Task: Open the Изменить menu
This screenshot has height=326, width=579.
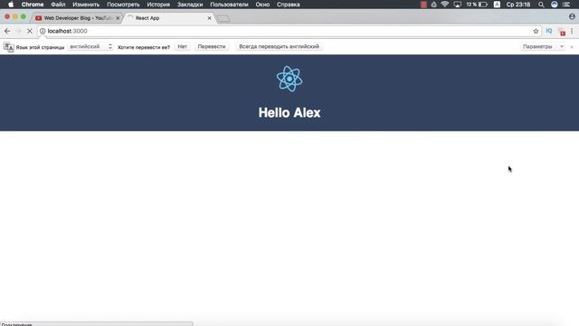Action: pos(86,5)
